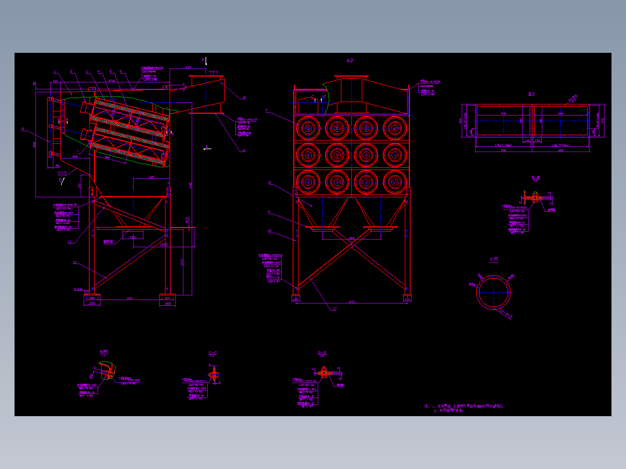Select part callout number 3 in side view

click(87, 72)
